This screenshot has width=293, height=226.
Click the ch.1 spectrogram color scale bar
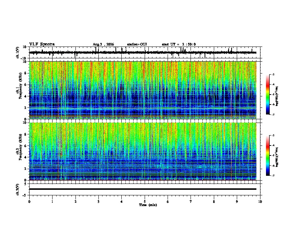[268, 95]
